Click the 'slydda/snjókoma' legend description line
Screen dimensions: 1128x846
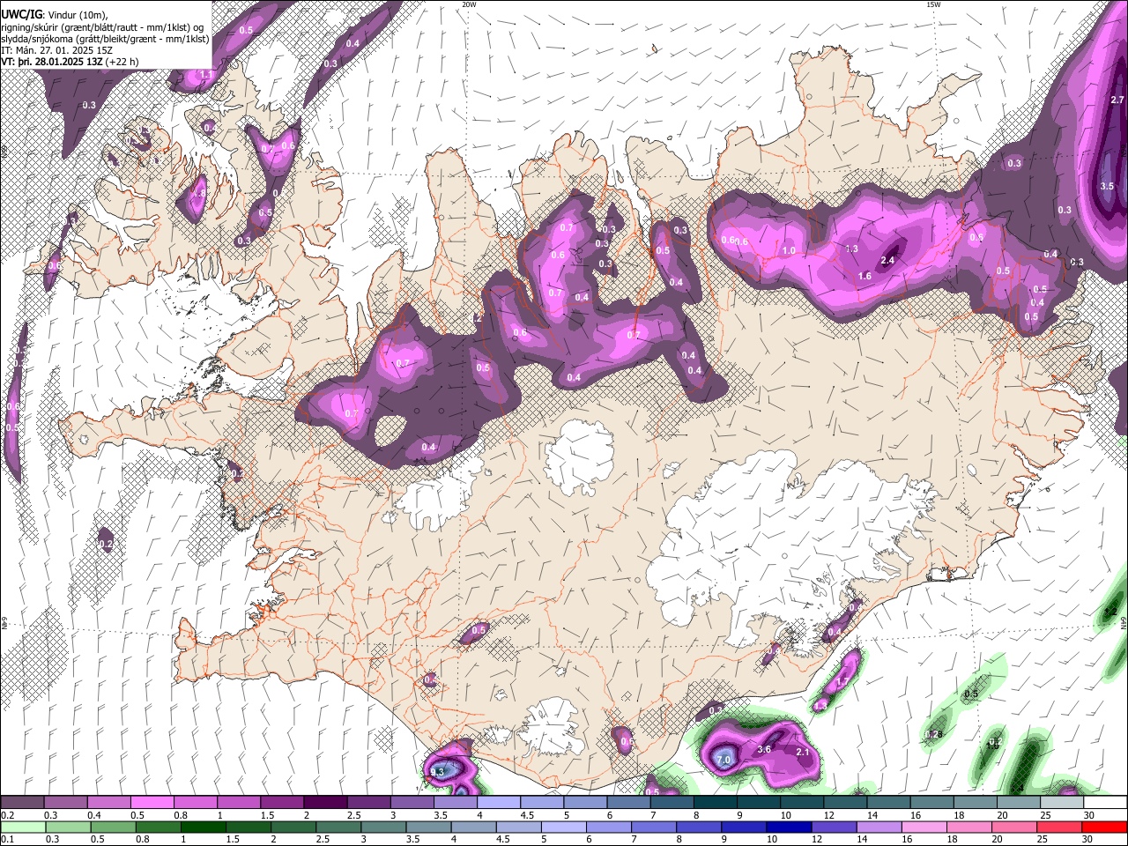[105, 39]
